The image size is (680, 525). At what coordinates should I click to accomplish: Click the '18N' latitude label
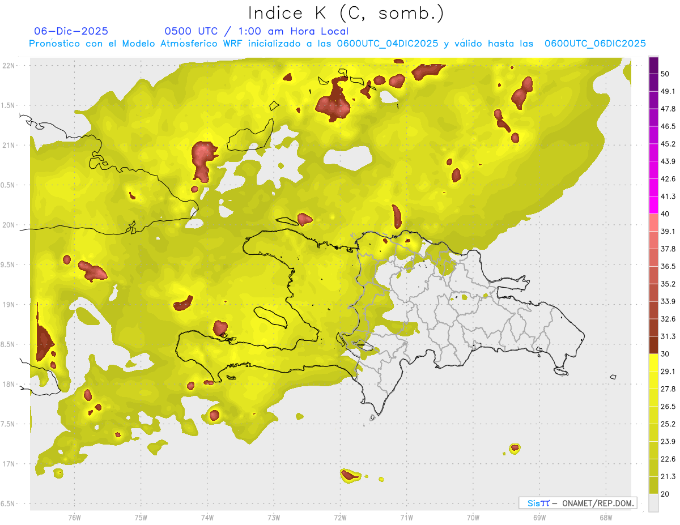pos(8,384)
